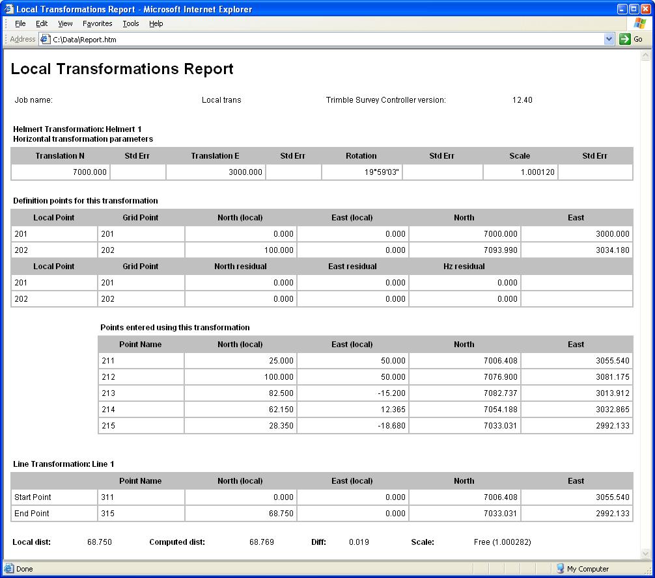
Task: Minimize the Internet Explorer window
Action: [x=621, y=9]
